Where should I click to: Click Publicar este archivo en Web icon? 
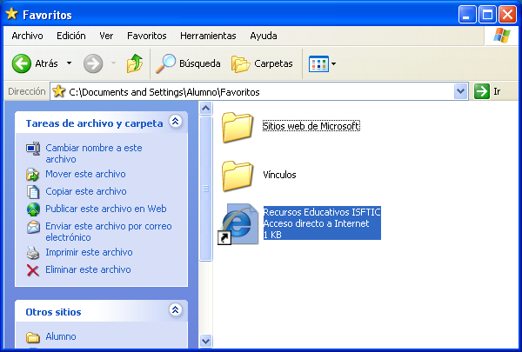pos(33,209)
